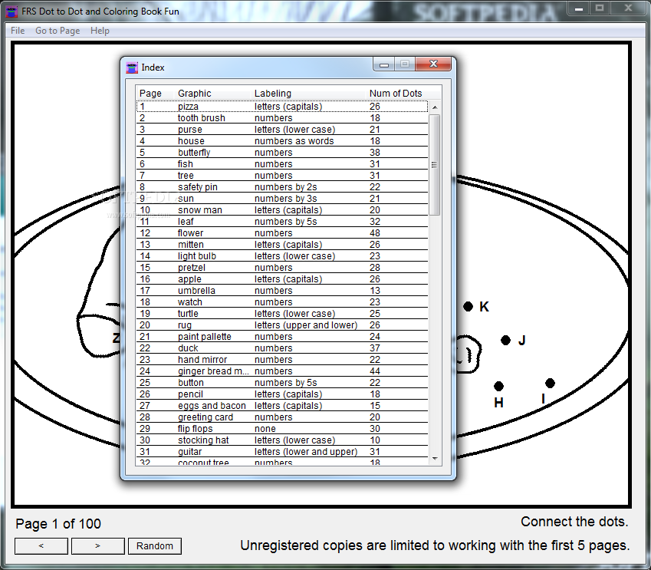651x570 pixels.
Task: Click dot K on the drawing
Action: 468,307
